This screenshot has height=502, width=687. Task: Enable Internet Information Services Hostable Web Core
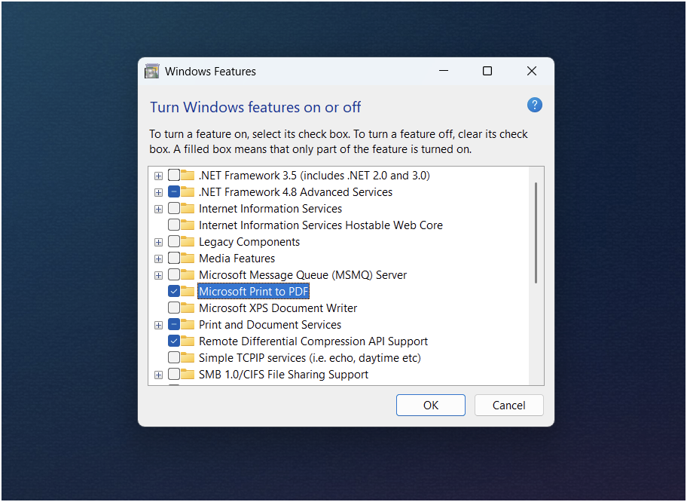[174, 225]
